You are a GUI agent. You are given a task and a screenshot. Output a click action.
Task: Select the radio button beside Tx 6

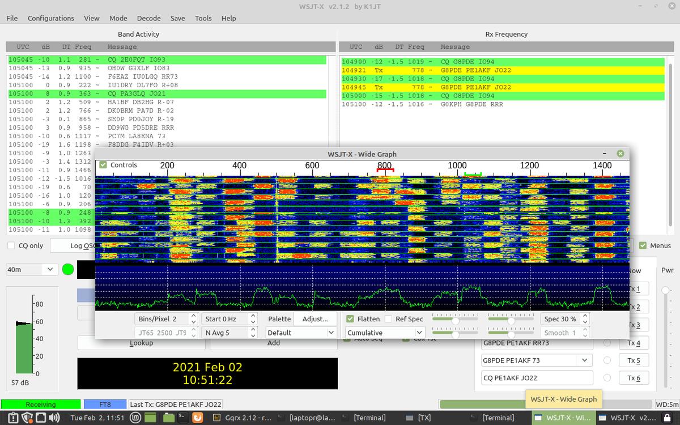point(607,378)
